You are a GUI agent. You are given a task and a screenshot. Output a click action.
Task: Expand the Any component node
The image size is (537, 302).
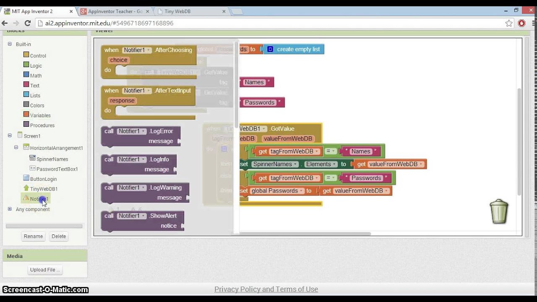(x=10, y=209)
